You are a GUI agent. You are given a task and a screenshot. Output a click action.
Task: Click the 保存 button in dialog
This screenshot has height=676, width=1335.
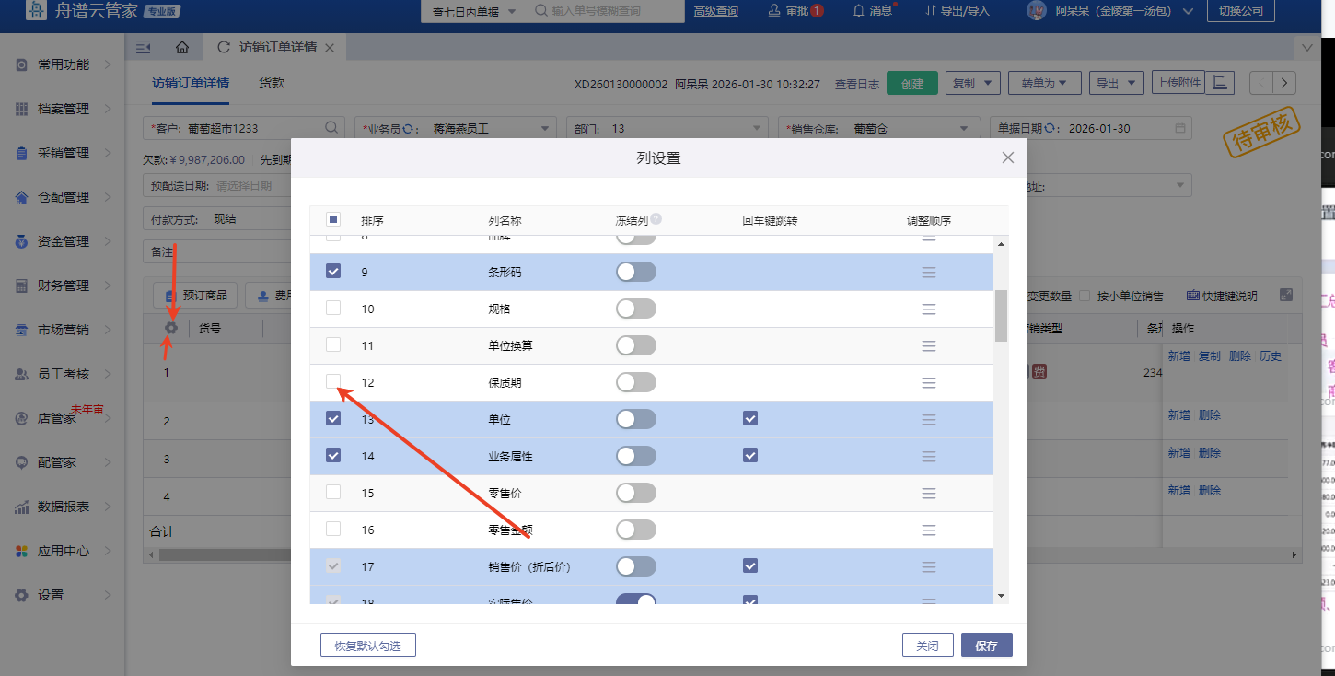pyautogui.click(x=986, y=646)
